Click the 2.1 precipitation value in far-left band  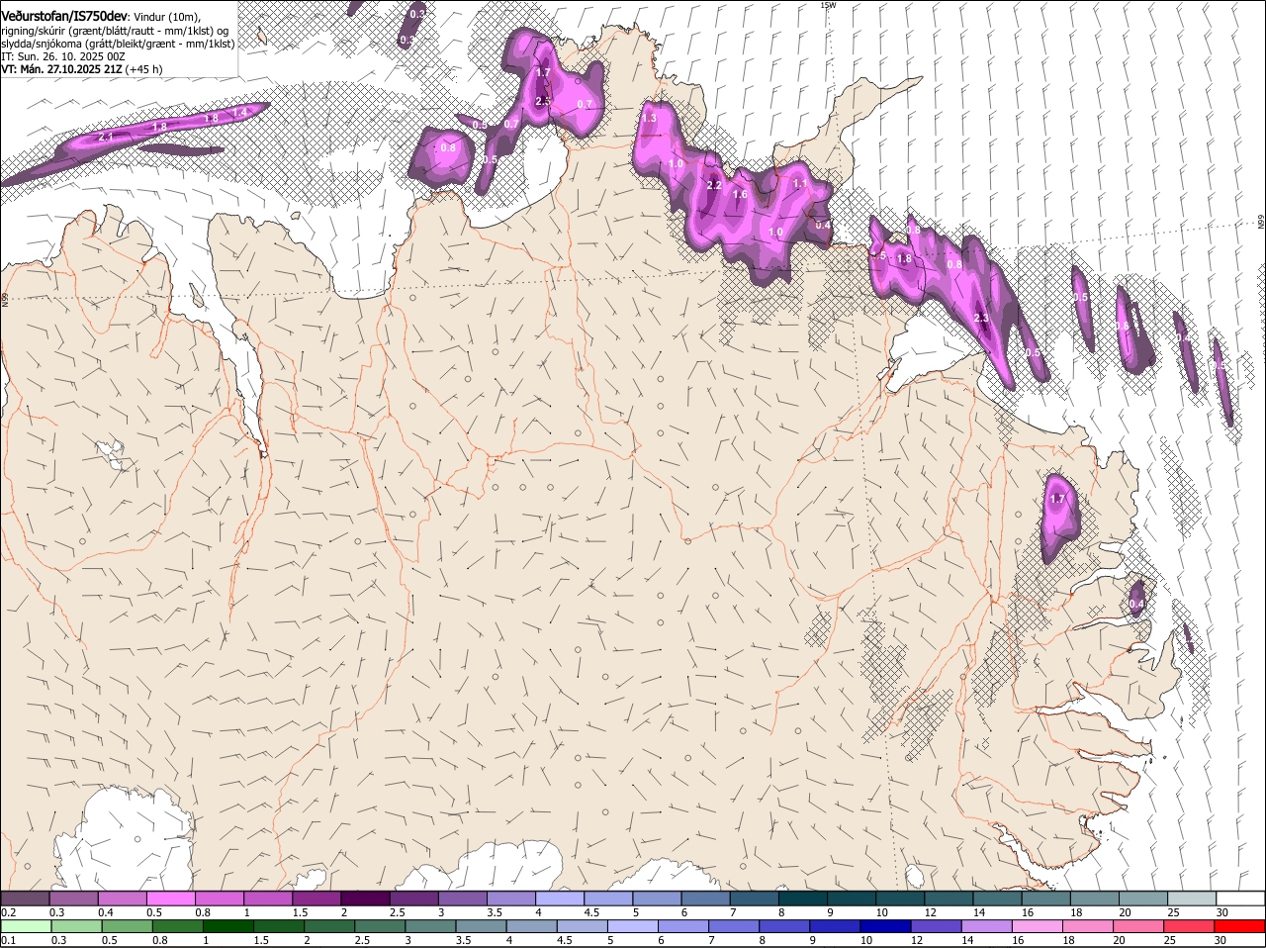click(106, 137)
